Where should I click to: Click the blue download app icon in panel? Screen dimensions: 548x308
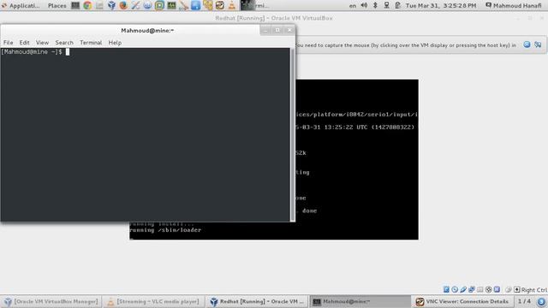coord(196,5)
